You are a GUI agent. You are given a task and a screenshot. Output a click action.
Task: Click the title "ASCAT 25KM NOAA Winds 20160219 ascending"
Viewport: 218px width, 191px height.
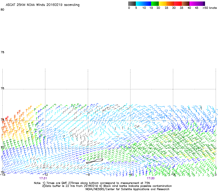pos(42,5)
